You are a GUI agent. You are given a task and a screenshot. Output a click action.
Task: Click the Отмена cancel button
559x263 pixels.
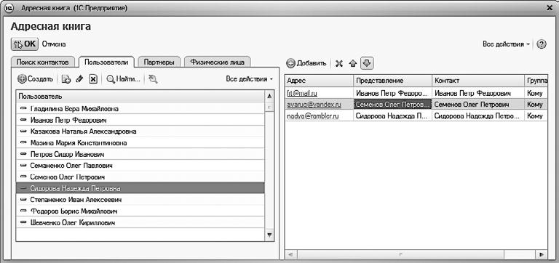54,44
